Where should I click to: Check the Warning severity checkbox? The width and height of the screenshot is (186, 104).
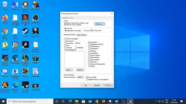65,47
